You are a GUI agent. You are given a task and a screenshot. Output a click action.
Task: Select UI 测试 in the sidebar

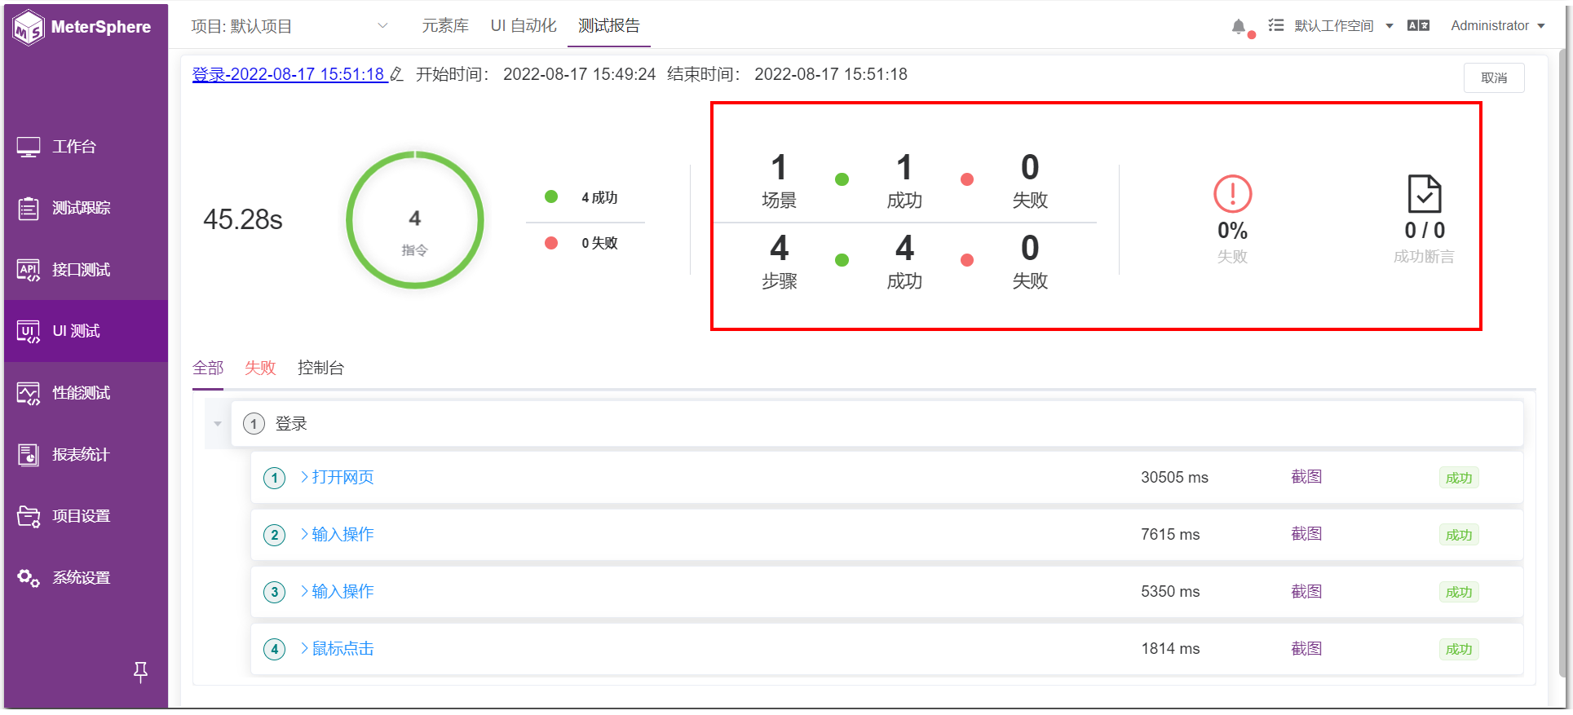coord(86,331)
